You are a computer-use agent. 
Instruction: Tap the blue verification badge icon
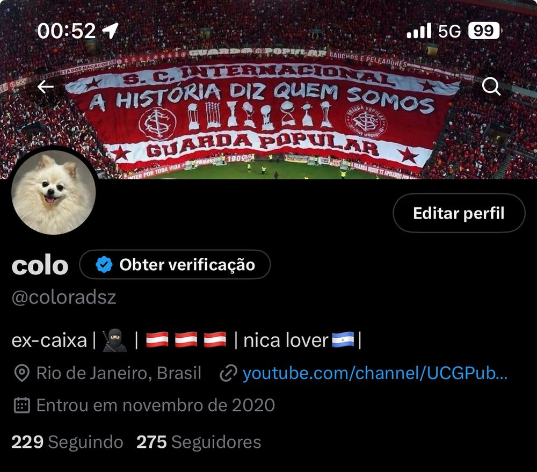[x=104, y=264]
